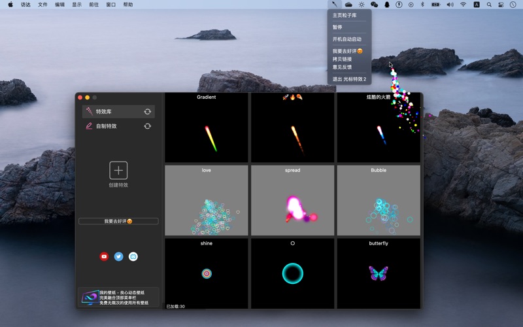This screenshot has width=523, height=327.
Task: Open the blue Twitter bird icon
Action: point(118,256)
